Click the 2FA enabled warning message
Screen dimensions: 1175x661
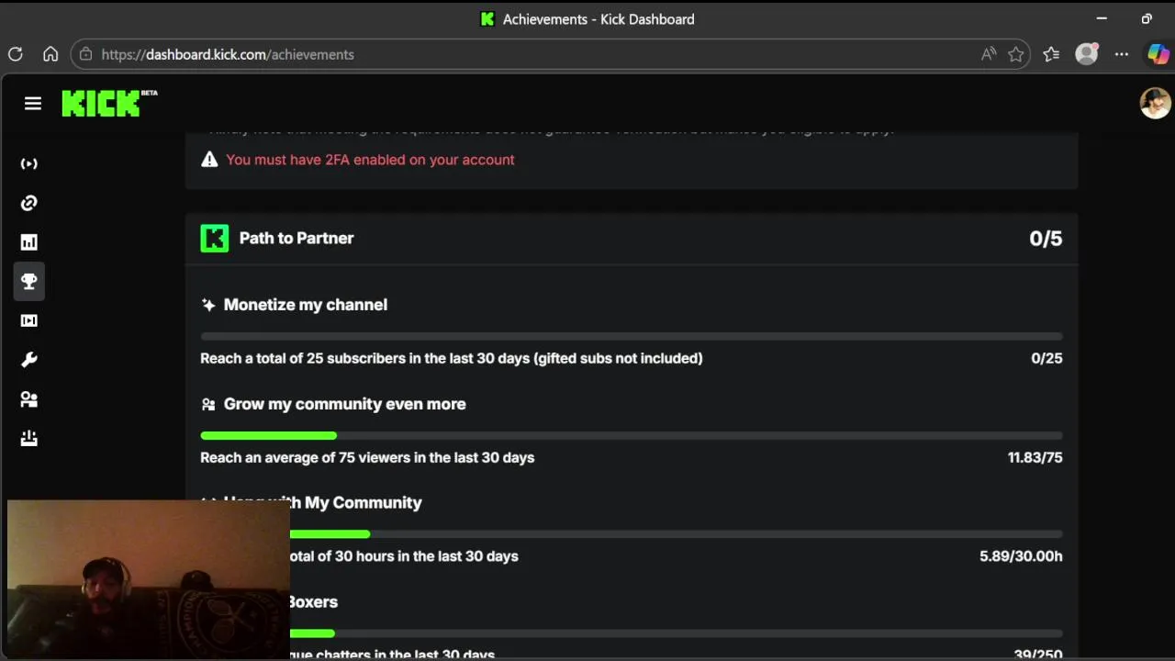click(x=370, y=160)
